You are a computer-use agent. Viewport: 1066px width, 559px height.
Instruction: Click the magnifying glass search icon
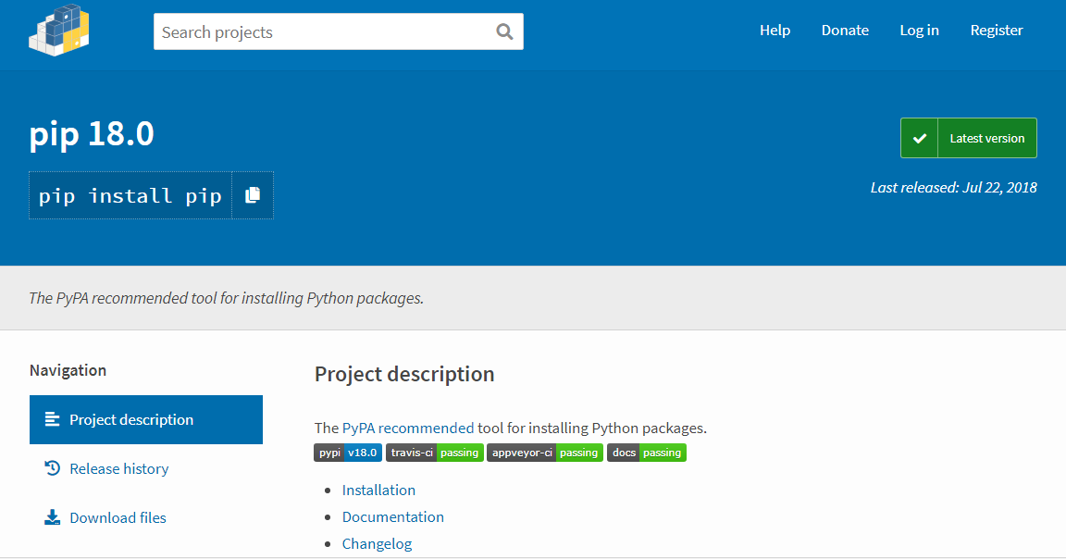tap(504, 31)
